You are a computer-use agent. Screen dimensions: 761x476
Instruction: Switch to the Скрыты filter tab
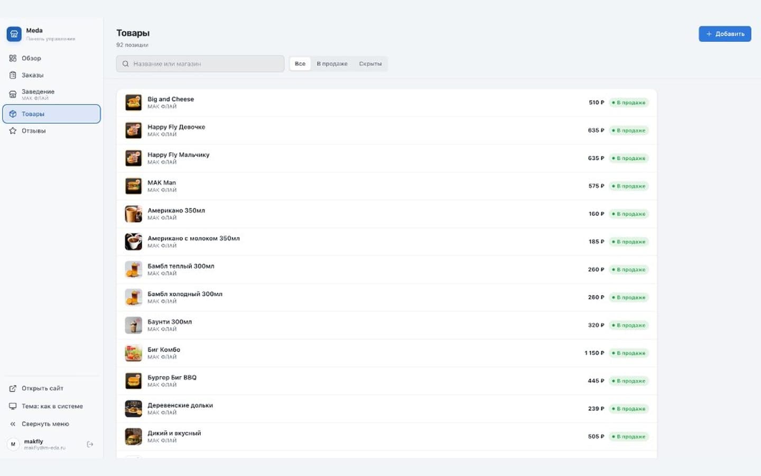pos(370,64)
